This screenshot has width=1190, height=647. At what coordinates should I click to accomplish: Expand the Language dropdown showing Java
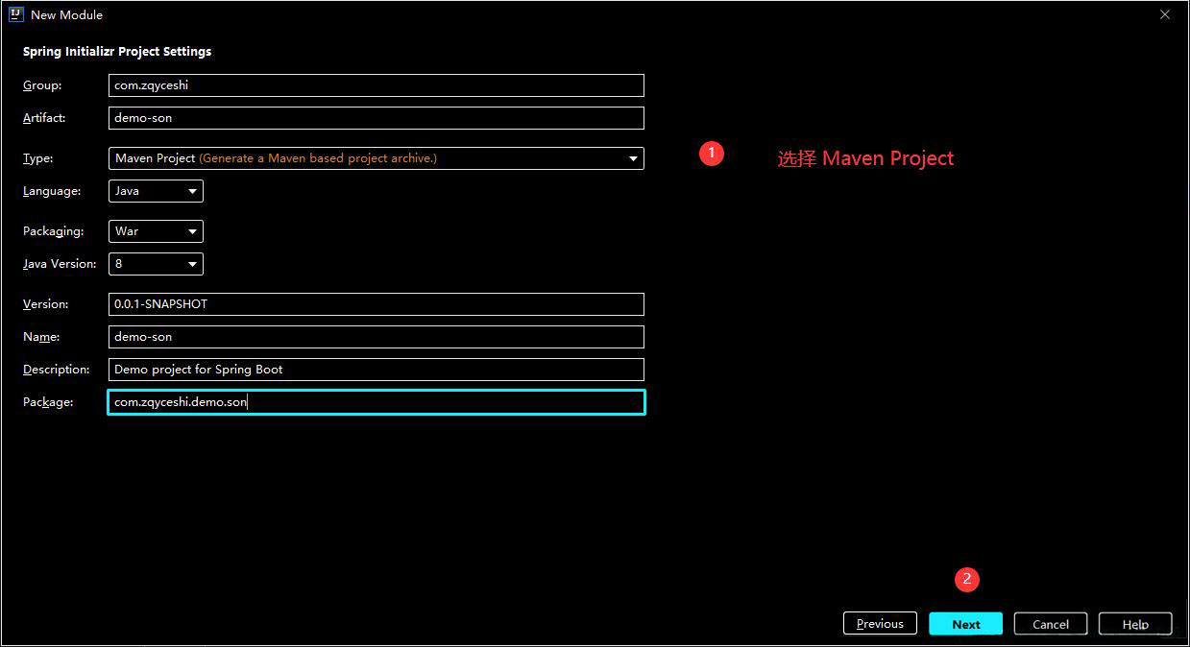156,191
